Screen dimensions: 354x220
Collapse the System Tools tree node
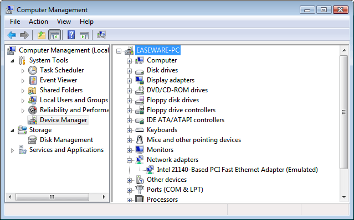pos(13,61)
